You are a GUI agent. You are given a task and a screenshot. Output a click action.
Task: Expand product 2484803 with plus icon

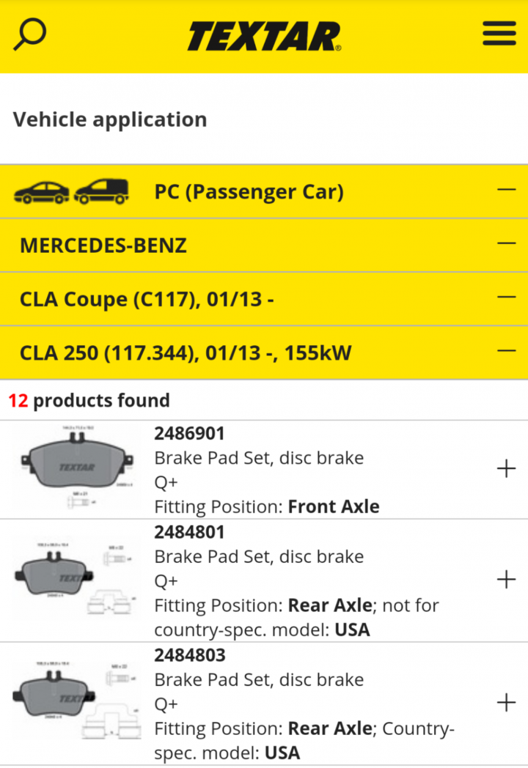[x=507, y=703]
